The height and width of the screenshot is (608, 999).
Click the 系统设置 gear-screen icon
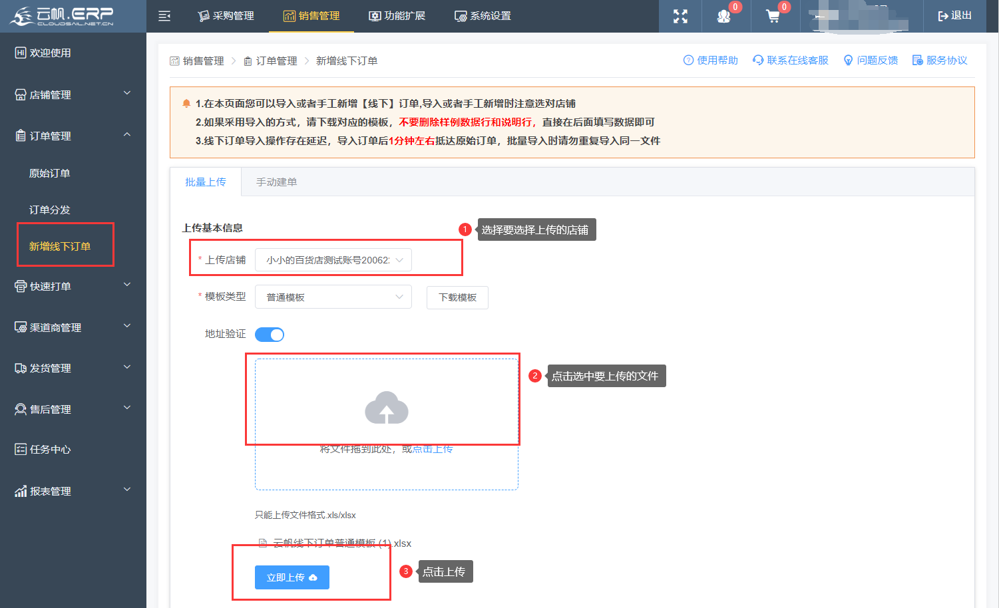click(461, 16)
